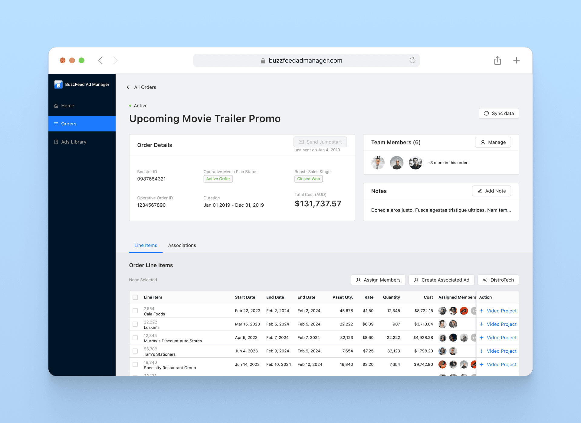Click the Active Order status tag
Image resolution: width=581 pixels, height=423 pixels.
[x=218, y=179]
